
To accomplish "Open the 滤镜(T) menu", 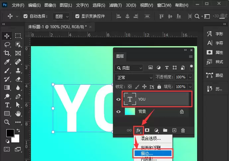I will click(115, 5).
